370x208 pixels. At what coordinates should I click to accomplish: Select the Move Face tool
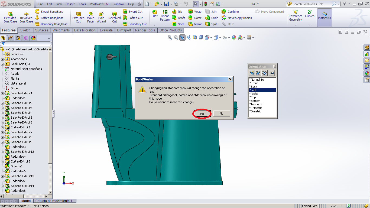tap(90, 17)
